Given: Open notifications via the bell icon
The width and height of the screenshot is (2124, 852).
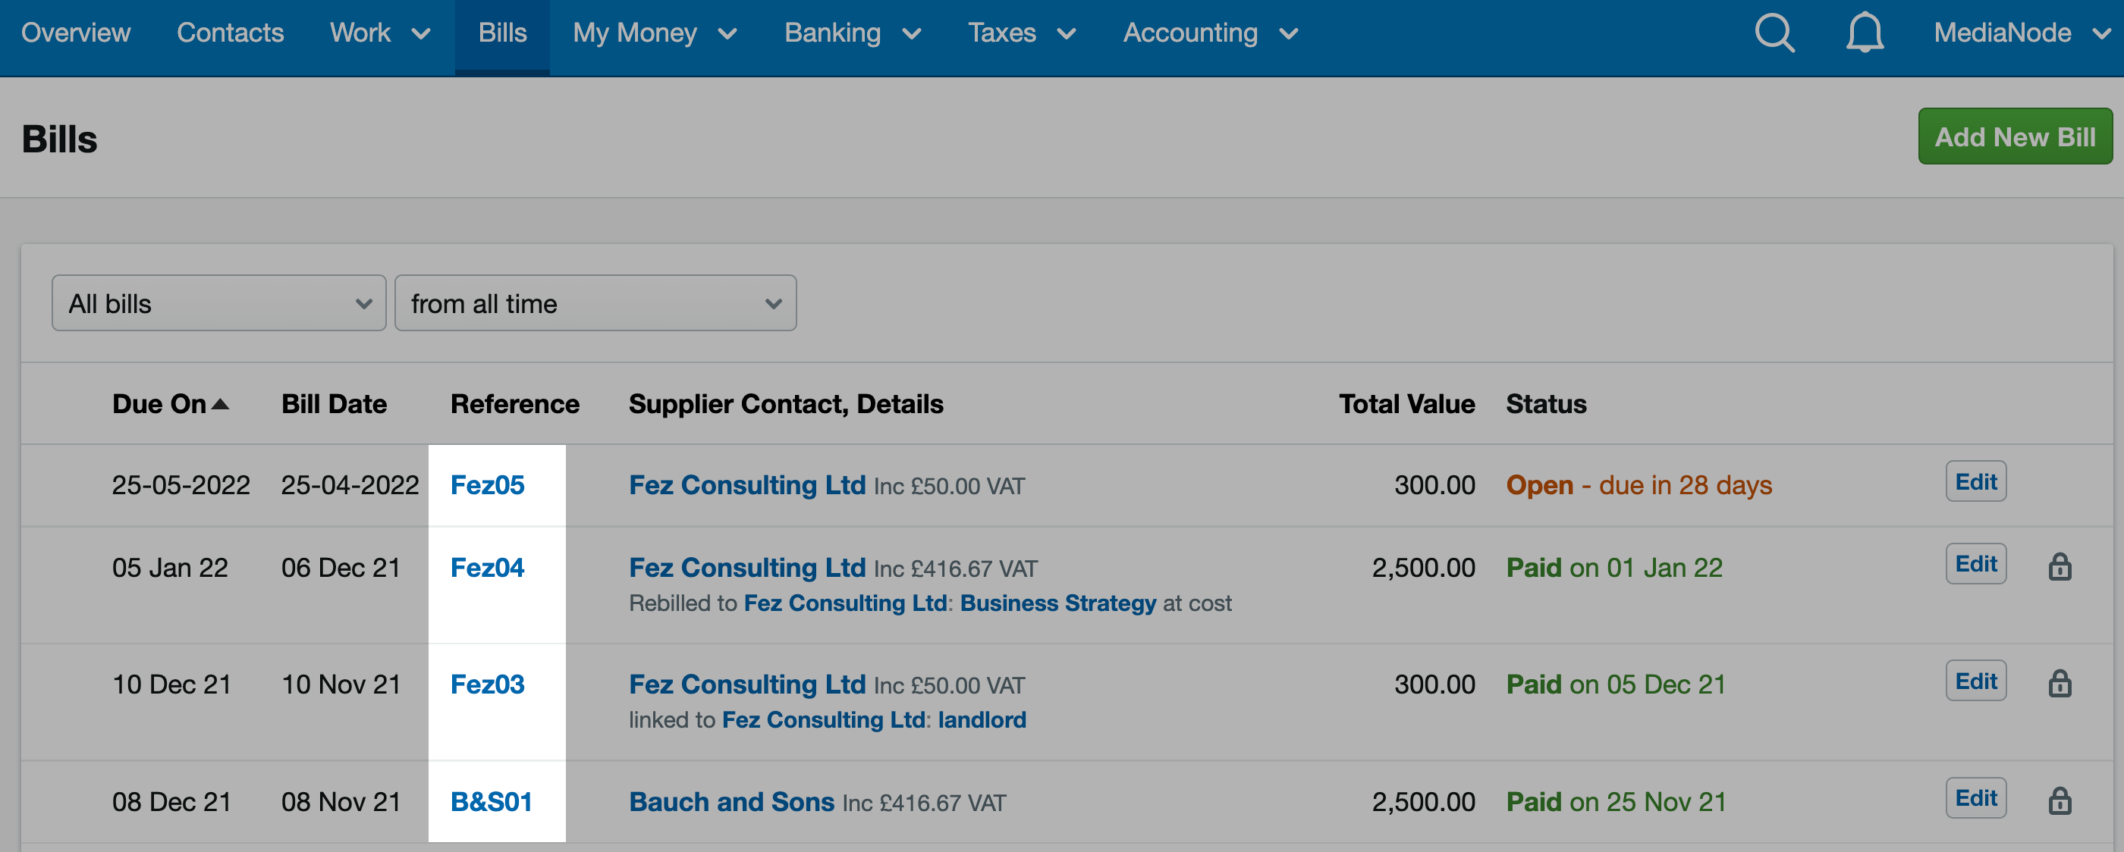Looking at the screenshot, I should [x=1865, y=33].
